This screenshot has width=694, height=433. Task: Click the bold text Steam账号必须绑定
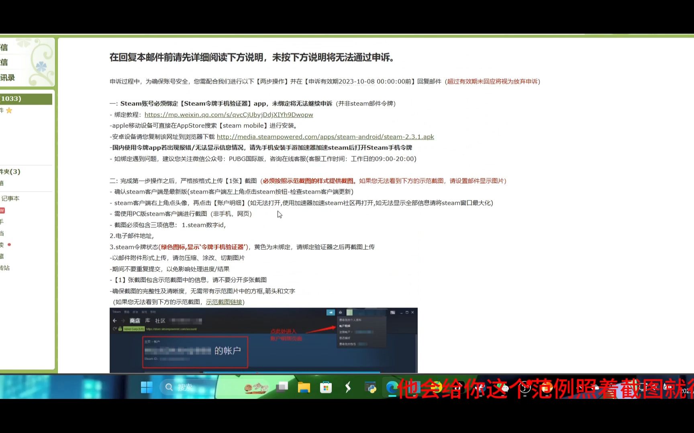pyautogui.click(x=149, y=103)
